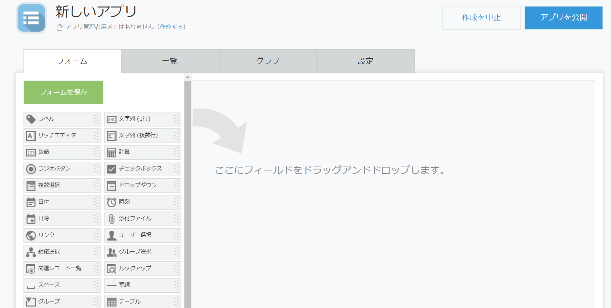Click the 組織選択 field label text

pyautogui.click(x=49, y=252)
